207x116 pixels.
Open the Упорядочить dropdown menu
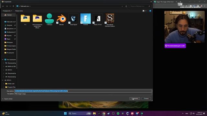7,11
